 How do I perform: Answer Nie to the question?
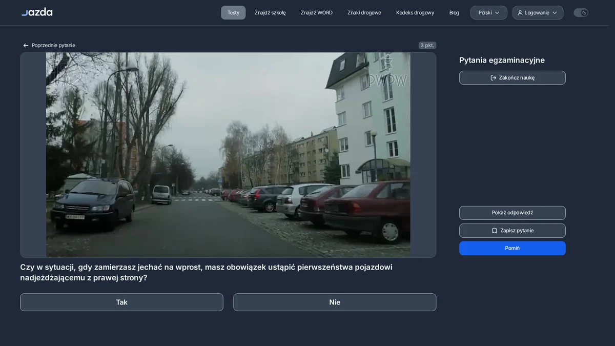click(335, 302)
